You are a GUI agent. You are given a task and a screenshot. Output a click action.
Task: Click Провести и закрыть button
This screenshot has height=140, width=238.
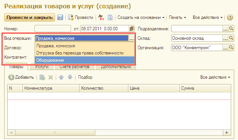(30, 17)
